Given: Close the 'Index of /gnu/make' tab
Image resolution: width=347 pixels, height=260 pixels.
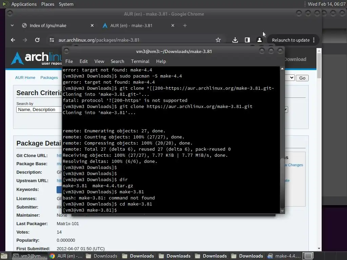Looking at the screenshot, I should coord(92,25).
